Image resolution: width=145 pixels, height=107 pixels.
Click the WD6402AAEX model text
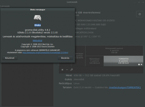pos(95,20)
